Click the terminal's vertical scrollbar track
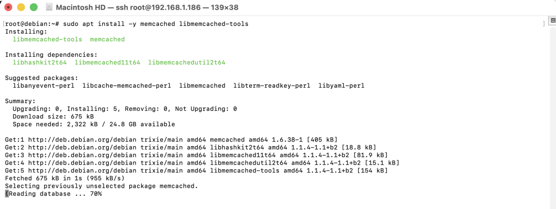The width and height of the screenshot is (556, 209). point(552,116)
